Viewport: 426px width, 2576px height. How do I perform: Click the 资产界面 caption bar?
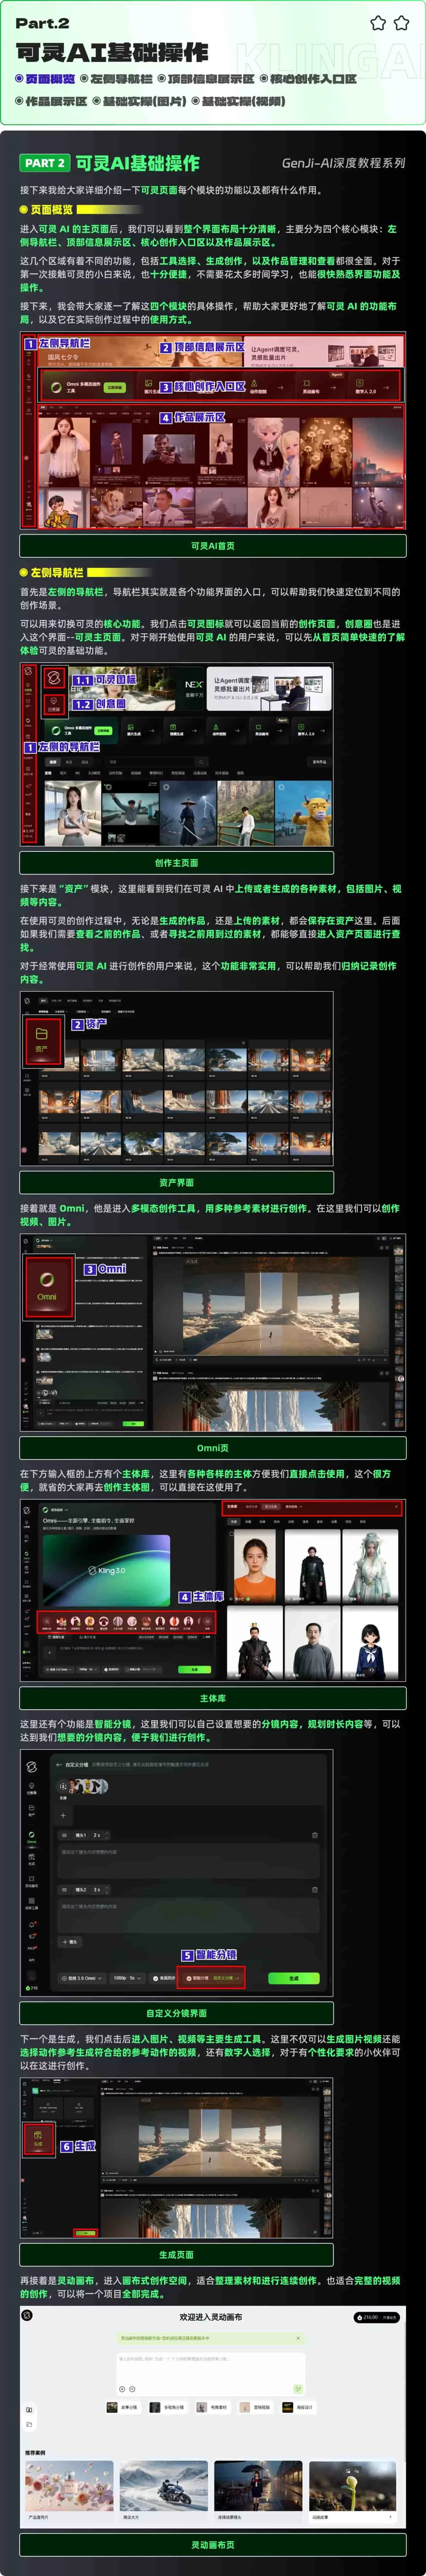(177, 1182)
